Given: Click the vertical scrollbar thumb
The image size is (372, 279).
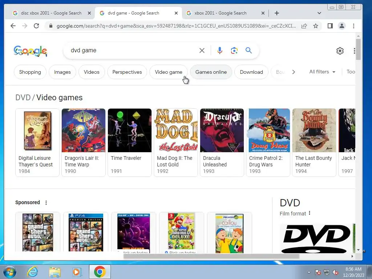Looking at the screenshot, I should [x=358, y=49].
